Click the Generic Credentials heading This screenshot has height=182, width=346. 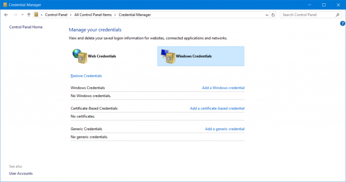[x=86, y=129]
